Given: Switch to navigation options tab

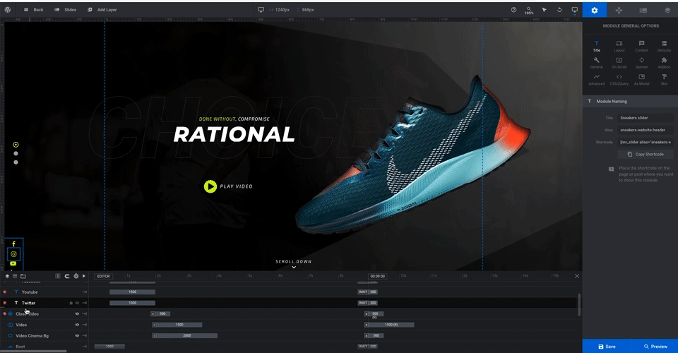Looking at the screenshot, I should pyautogui.click(x=619, y=10).
